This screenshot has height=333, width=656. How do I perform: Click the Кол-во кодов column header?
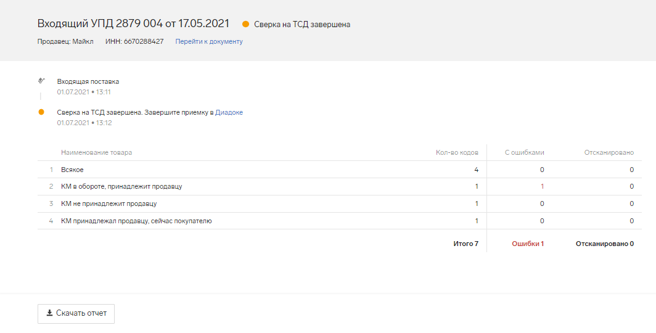point(457,152)
